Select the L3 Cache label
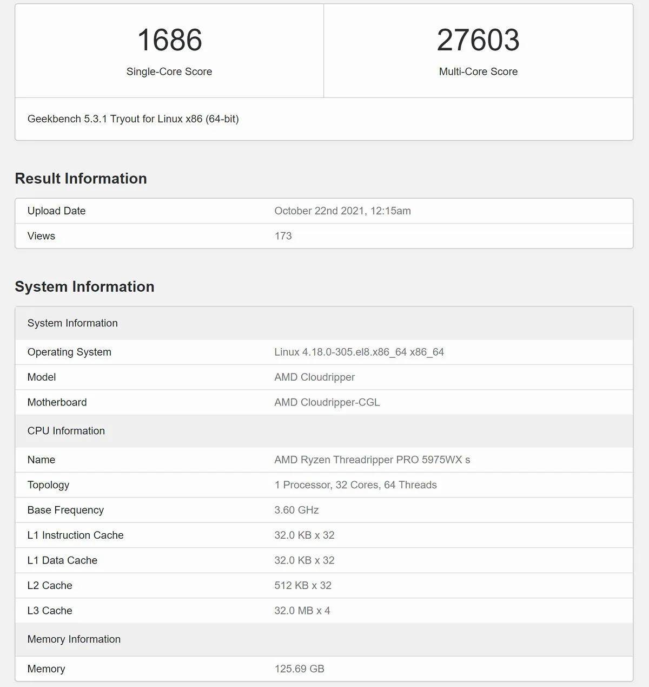This screenshot has width=649, height=687. click(x=50, y=611)
